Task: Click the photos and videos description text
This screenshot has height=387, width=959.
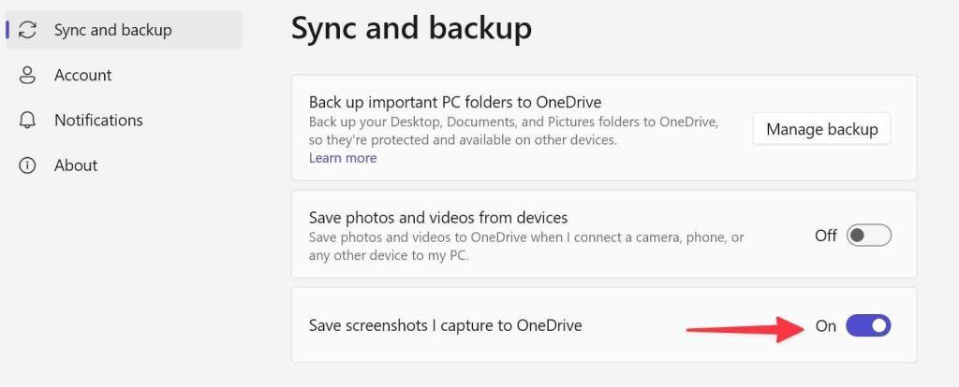Action: pos(524,246)
